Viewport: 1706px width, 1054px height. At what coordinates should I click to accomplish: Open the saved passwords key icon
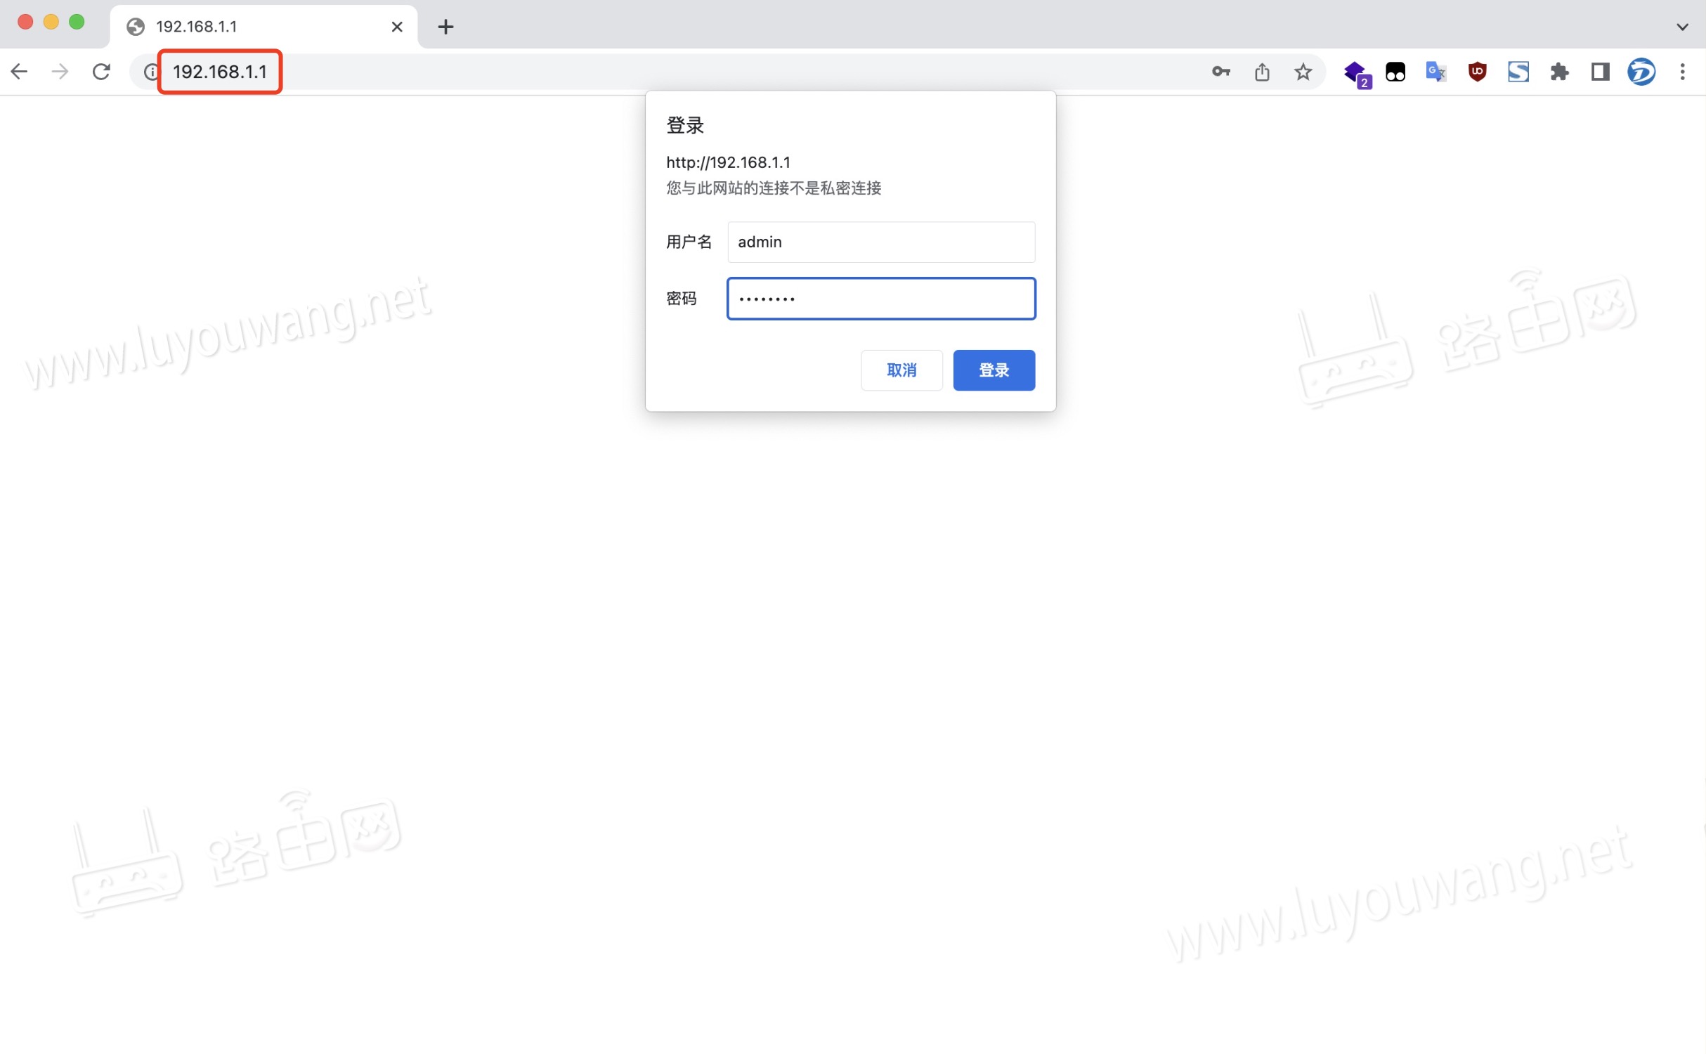tap(1220, 71)
